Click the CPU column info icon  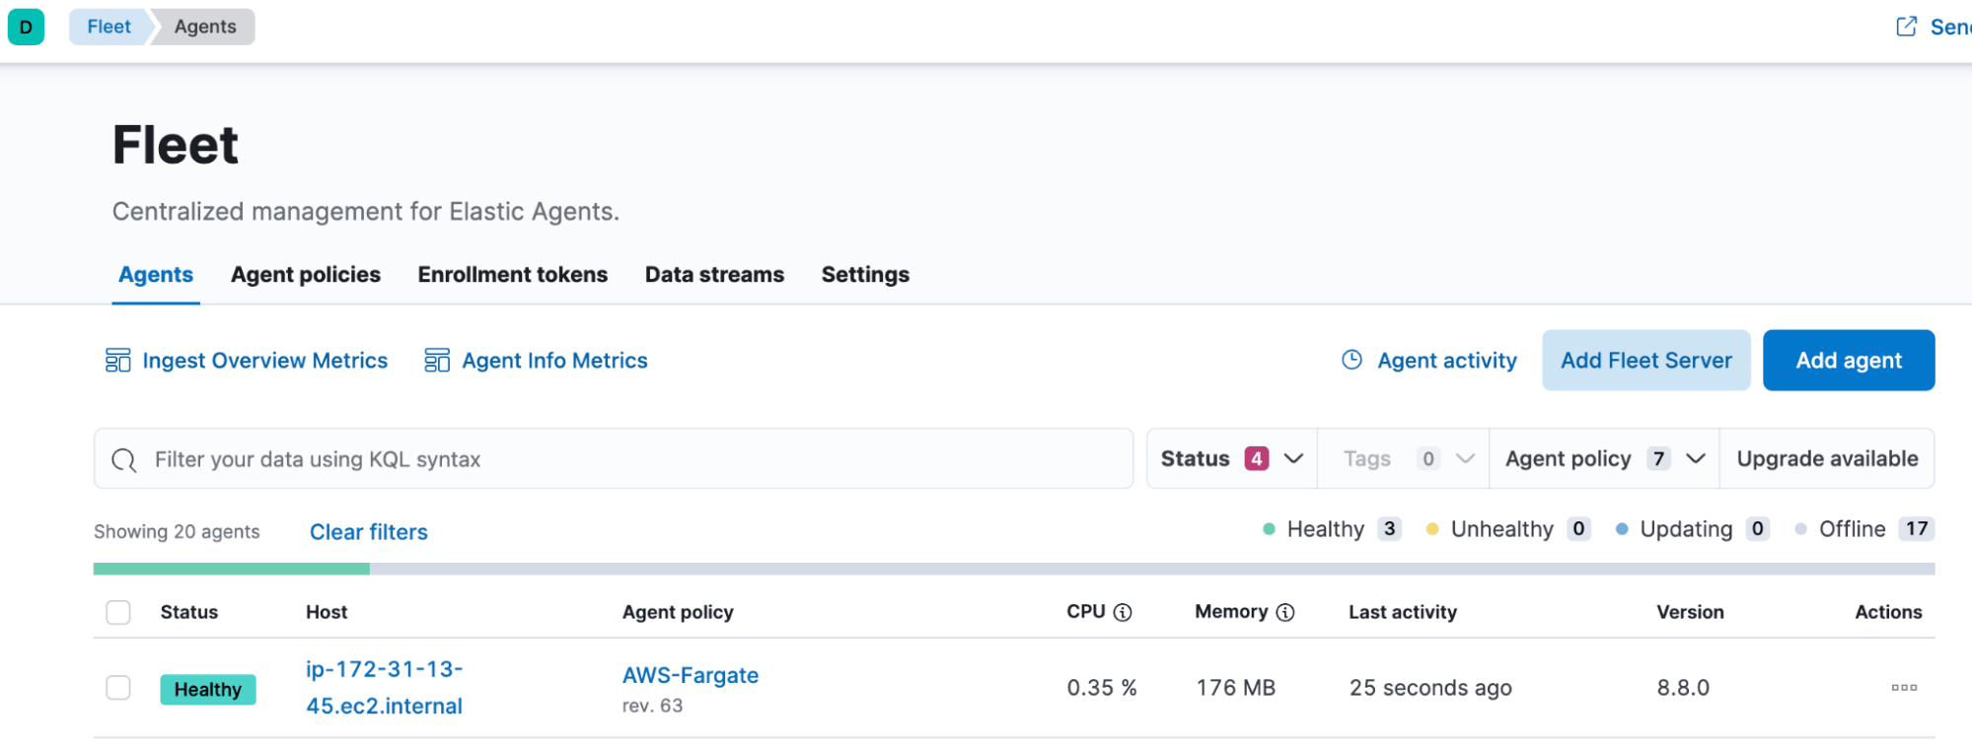click(x=1123, y=612)
